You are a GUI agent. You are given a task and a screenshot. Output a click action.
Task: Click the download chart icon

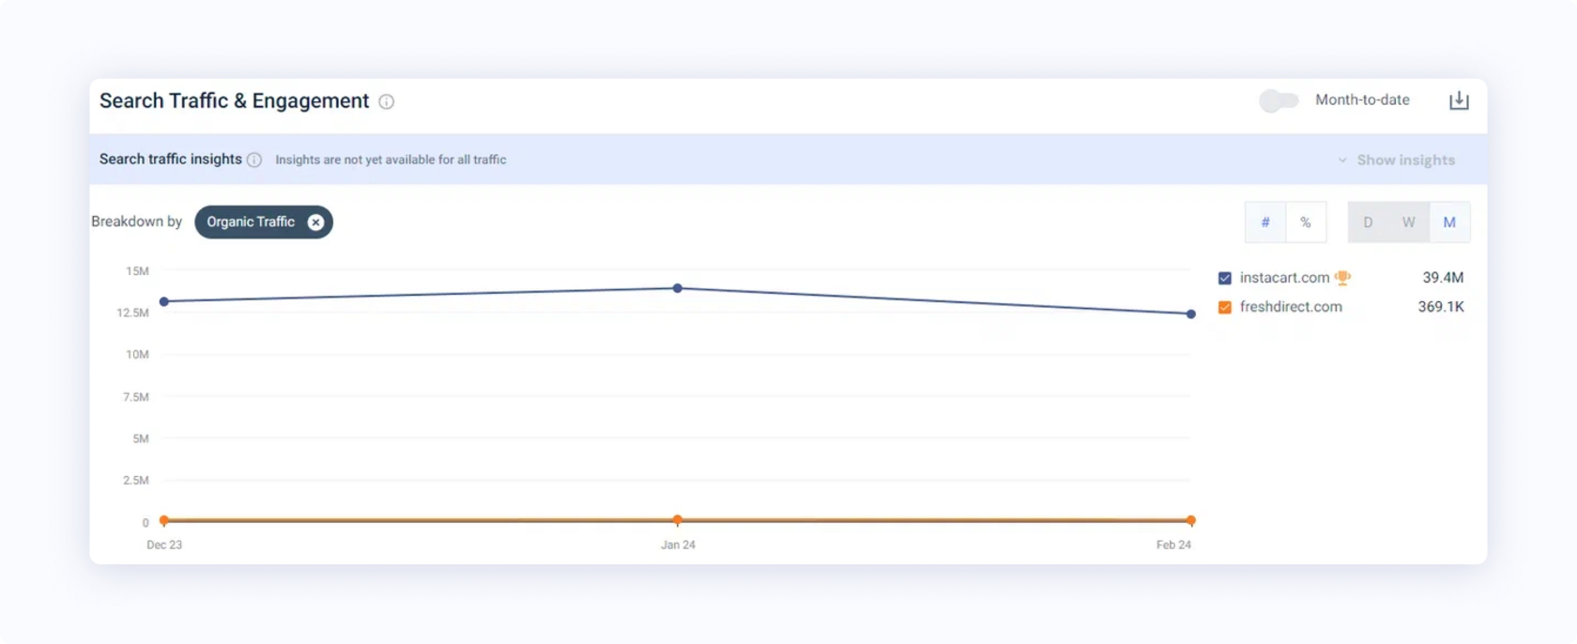(1459, 100)
